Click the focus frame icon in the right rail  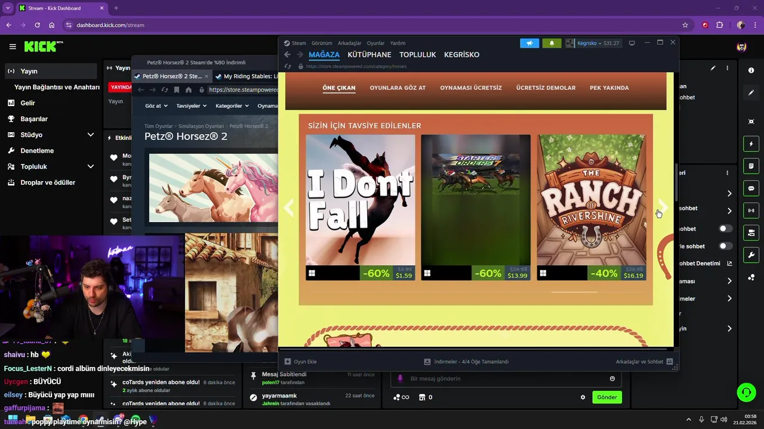point(751,122)
